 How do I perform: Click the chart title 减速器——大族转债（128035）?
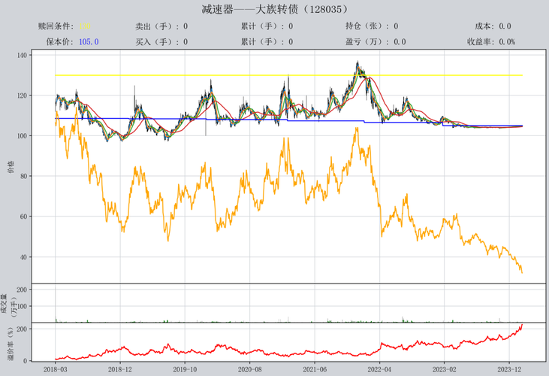[x=275, y=9]
